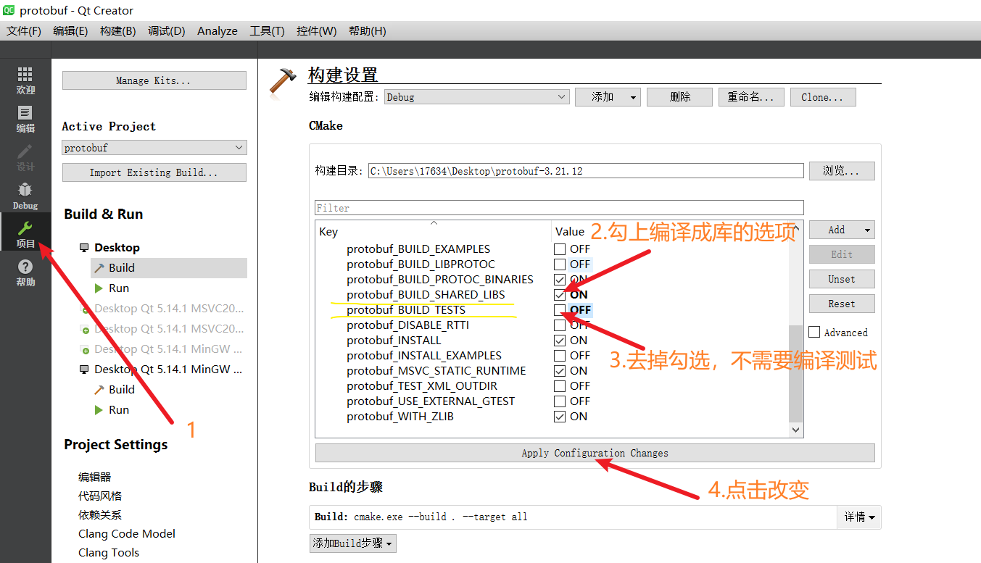Viewport: 981px width, 563px height.
Task: Open the 添加 (Add) configuration dropdown
Action: coord(608,97)
